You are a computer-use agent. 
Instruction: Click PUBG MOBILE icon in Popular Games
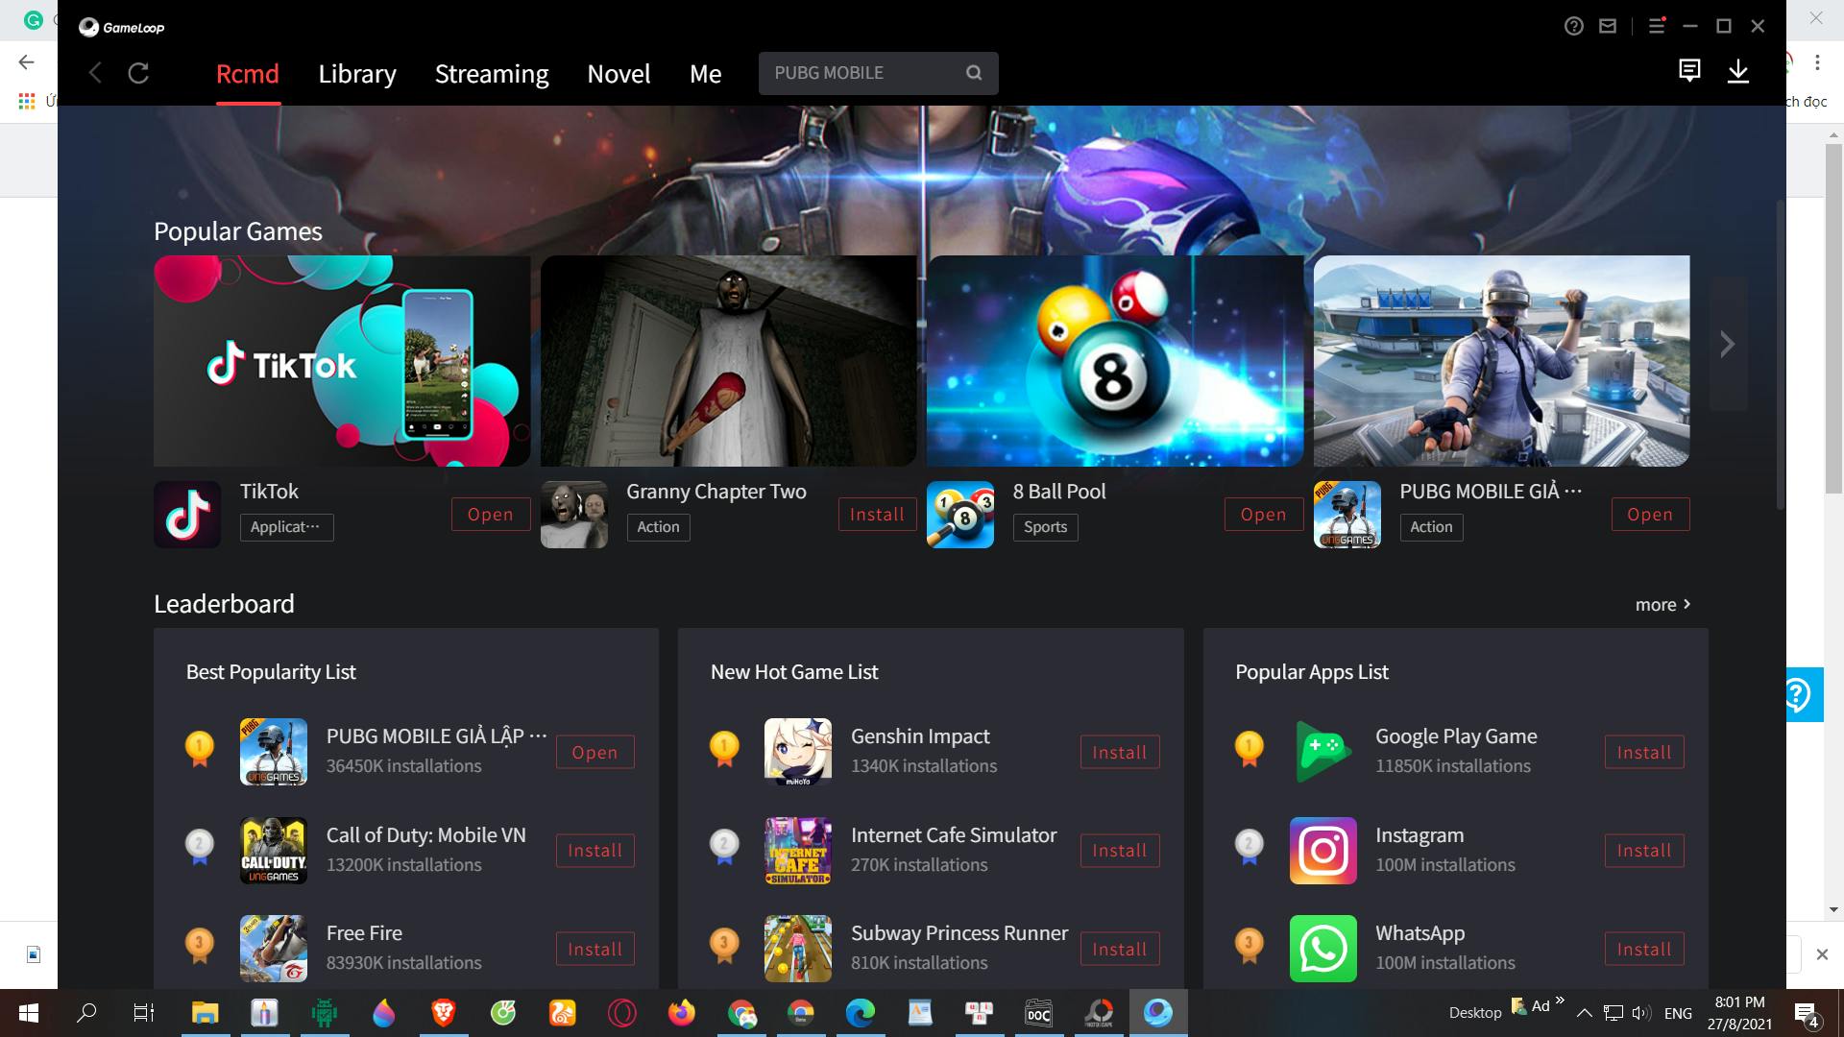point(1347,515)
